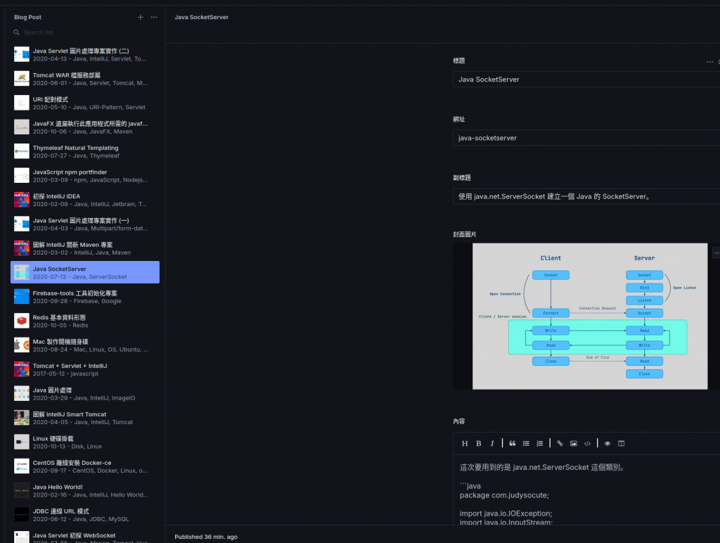Insert an image via the toolbar

tap(574, 443)
